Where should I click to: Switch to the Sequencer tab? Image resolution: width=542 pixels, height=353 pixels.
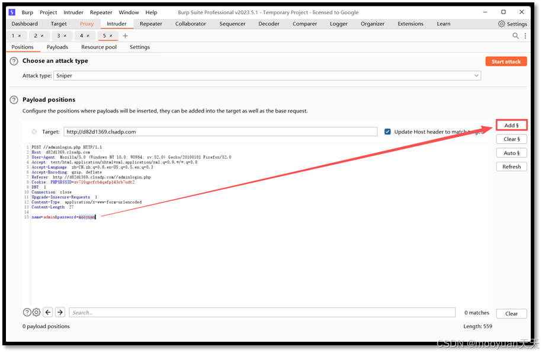point(232,24)
